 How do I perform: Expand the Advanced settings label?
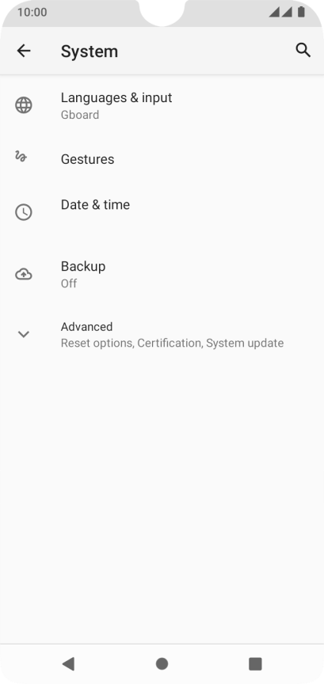point(86,327)
